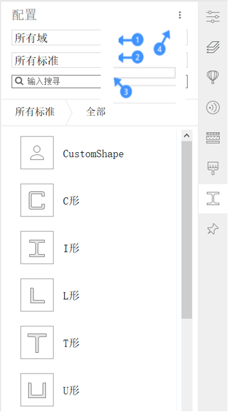Image resolution: width=228 pixels, height=417 pixels.
Task: Select the 全部 breadcrumb item
Action: pos(96,112)
